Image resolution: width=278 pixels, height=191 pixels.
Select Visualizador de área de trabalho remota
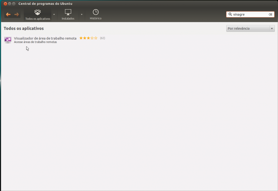click(x=45, y=38)
